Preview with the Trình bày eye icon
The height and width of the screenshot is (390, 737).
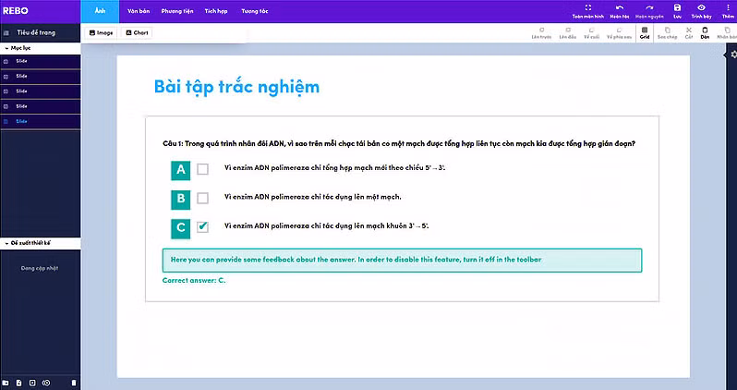(x=701, y=7)
